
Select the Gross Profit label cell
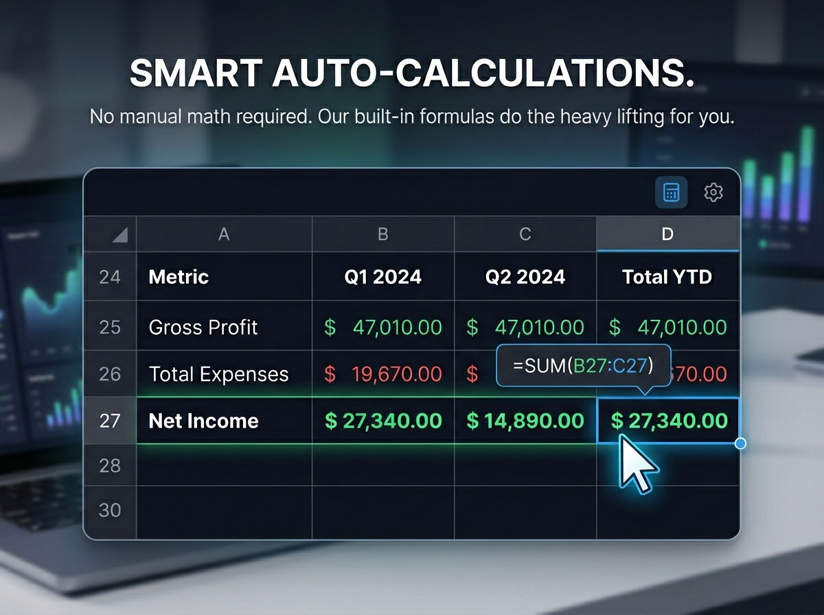point(203,327)
